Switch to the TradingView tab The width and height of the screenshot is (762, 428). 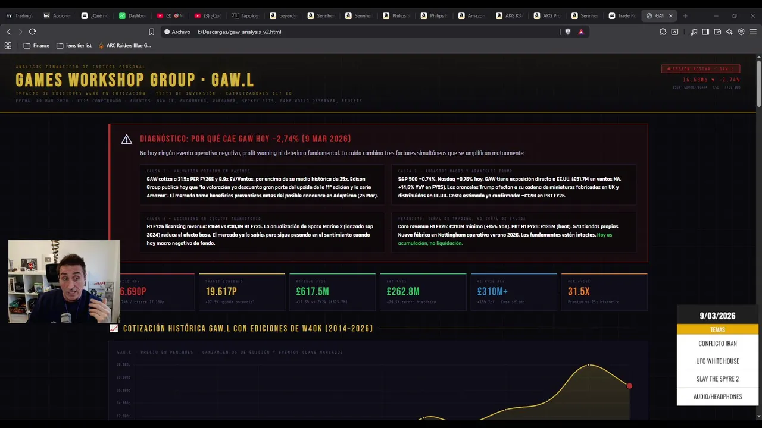pos(20,15)
